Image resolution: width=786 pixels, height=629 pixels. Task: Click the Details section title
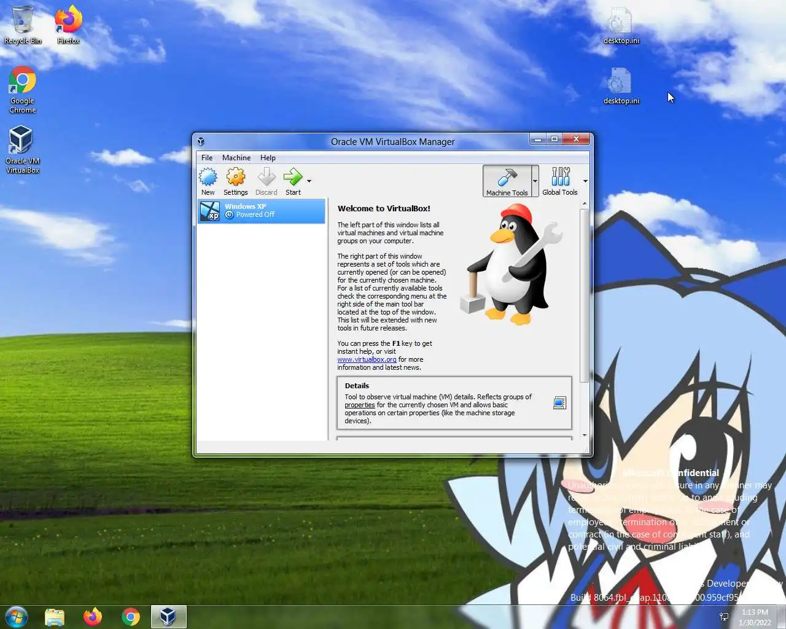point(357,386)
